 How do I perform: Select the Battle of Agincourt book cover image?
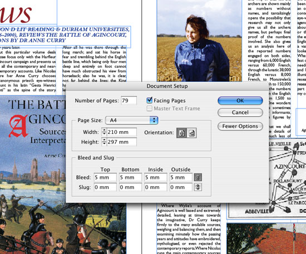pos(33,175)
